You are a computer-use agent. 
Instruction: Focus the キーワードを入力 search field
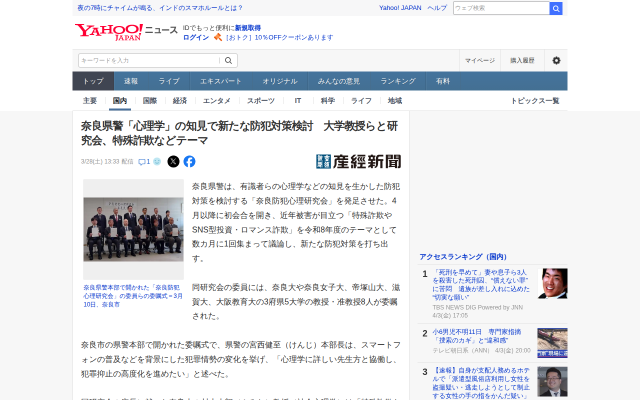[x=149, y=60]
